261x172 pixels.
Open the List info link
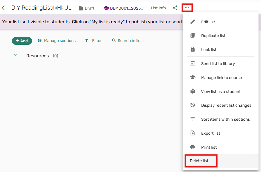(158, 8)
